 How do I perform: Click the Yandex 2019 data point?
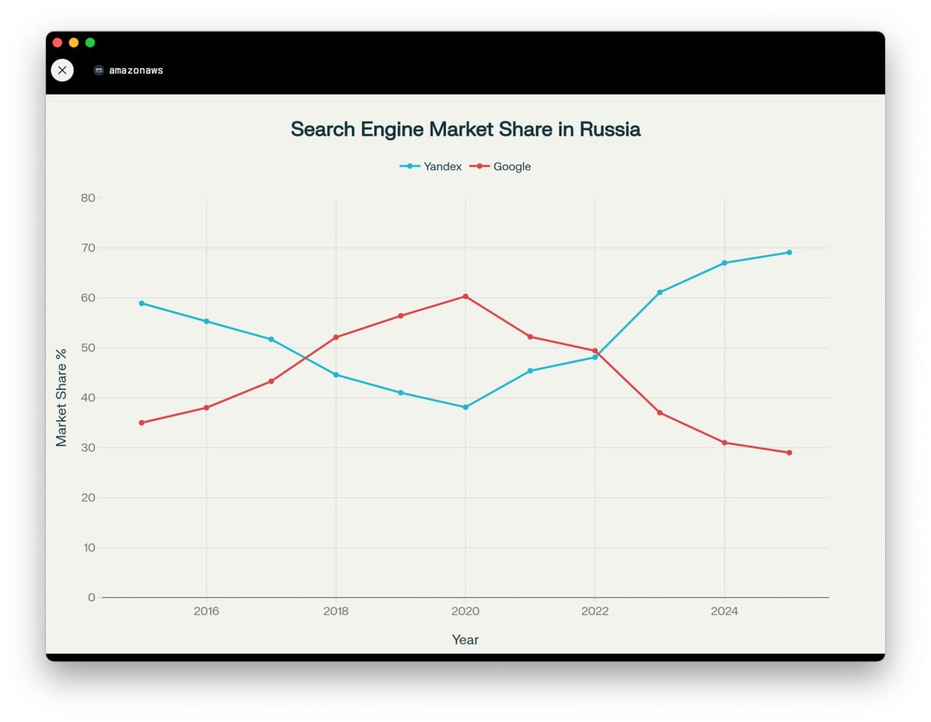[401, 392]
